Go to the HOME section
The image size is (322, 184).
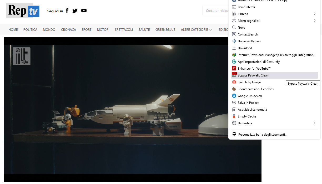point(13,30)
